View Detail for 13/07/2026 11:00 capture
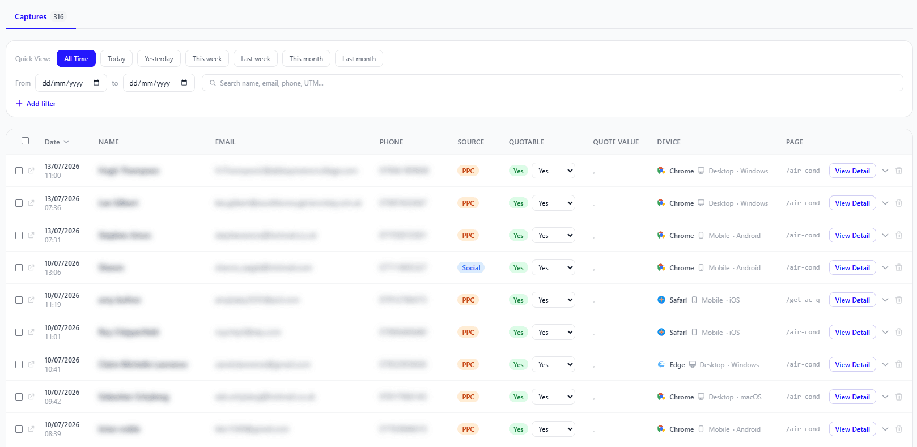Screen dimensions: 917x447 (852, 171)
